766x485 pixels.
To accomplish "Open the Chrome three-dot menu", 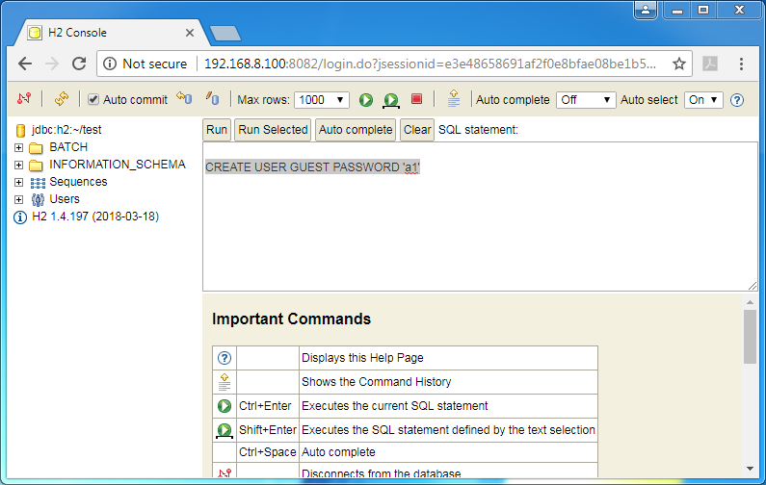I will 741,64.
